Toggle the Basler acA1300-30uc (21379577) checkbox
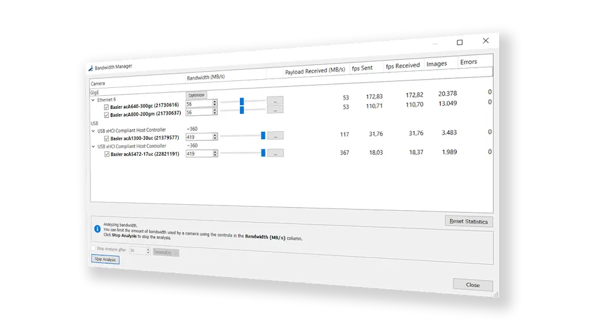Viewport: 594px width, 334px height. click(x=106, y=139)
